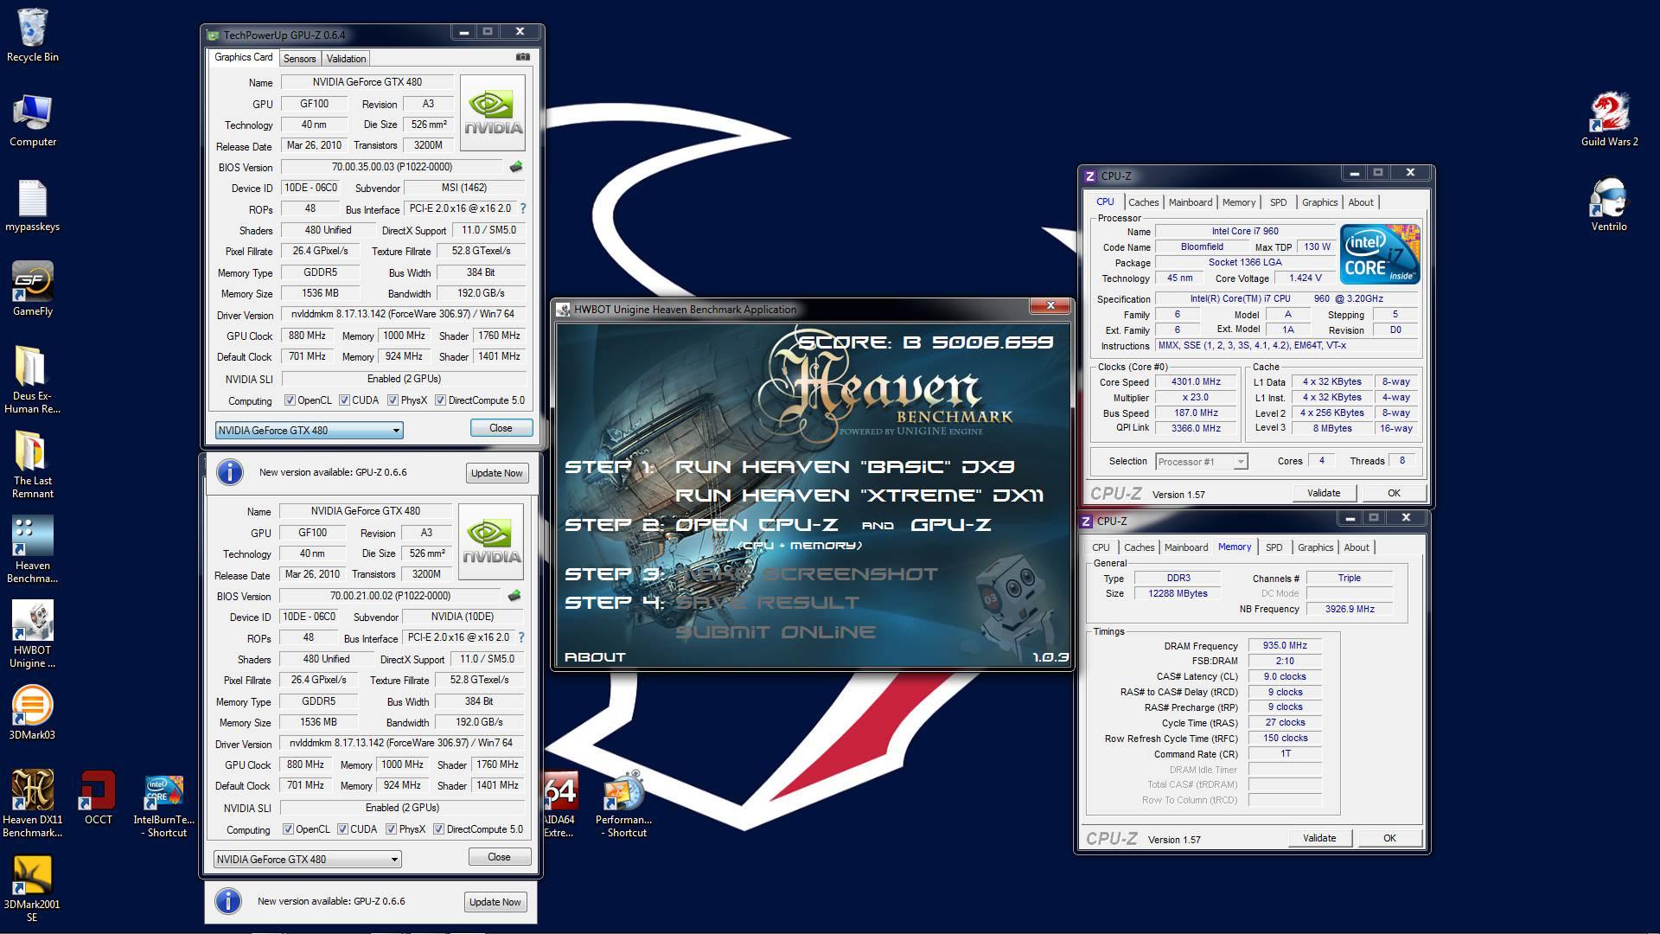Toggle DirectCompute 5.0 checkbox in bottom GPU-Z
The image size is (1660, 934).
[x=438, y=829]
